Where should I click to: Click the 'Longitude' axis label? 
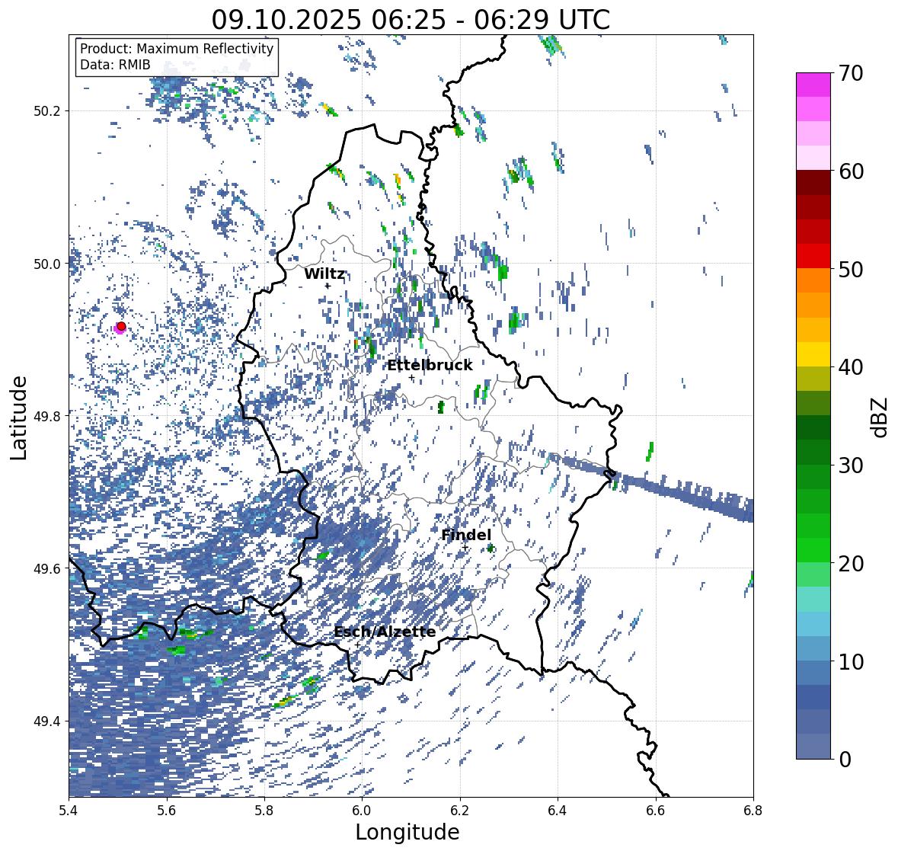click(x=407, y=832)
